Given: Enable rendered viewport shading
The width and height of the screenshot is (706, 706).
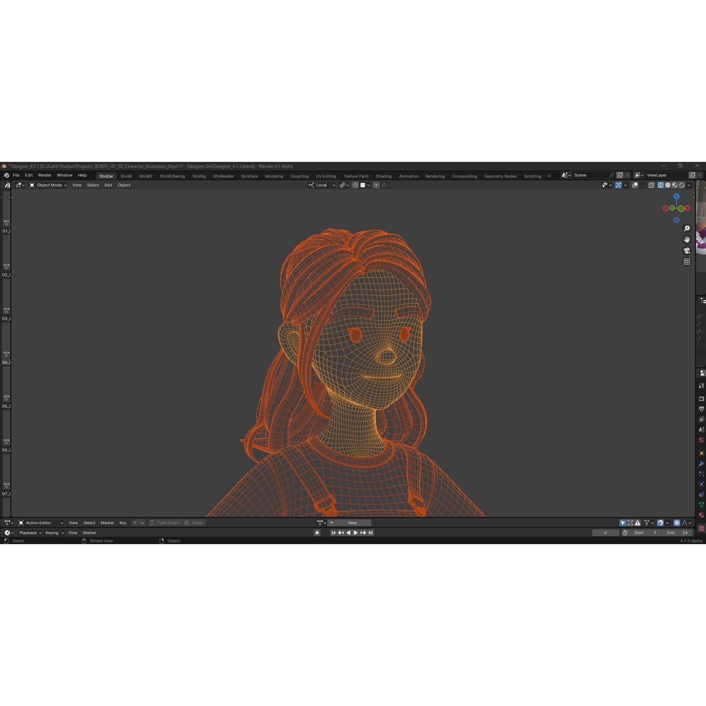Looking at the screenshot, I should tap(682, 185).
